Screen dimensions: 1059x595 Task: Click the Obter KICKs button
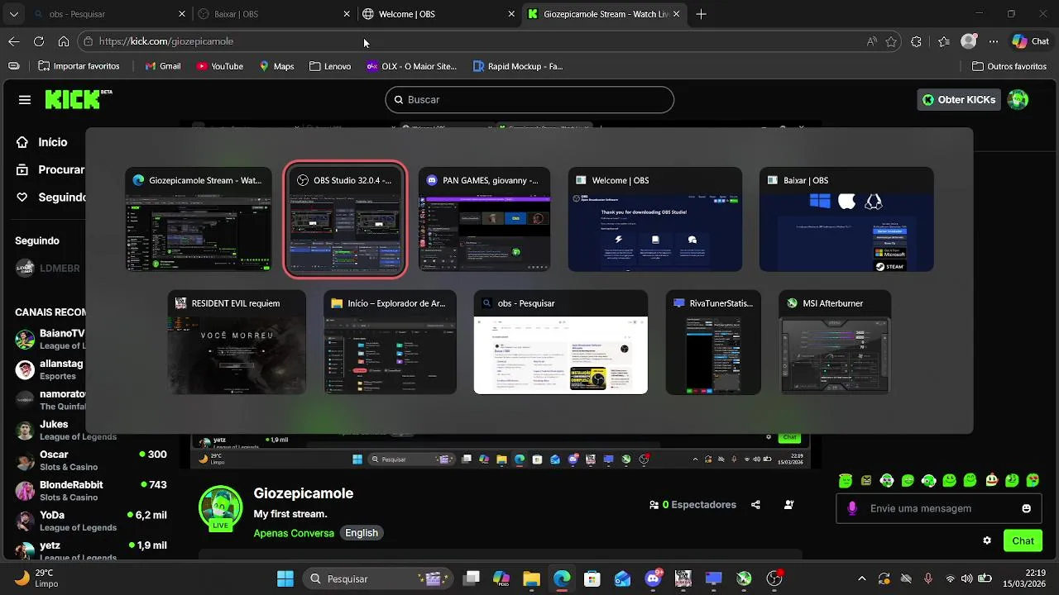pos(959,100)
